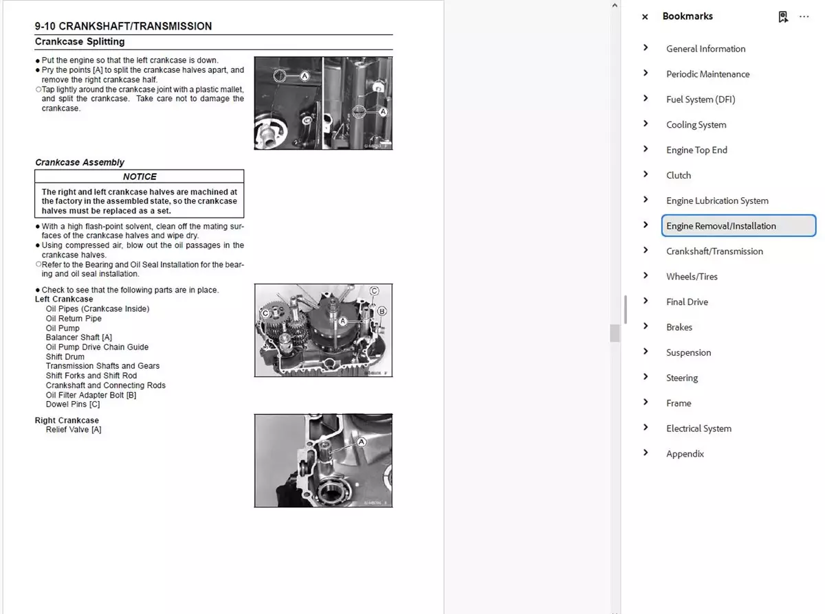Click the scroll up arrow of document scrollbar
The height and width of the screenshot is (614, 825).
pyautogui.click(x=615, y=5)
